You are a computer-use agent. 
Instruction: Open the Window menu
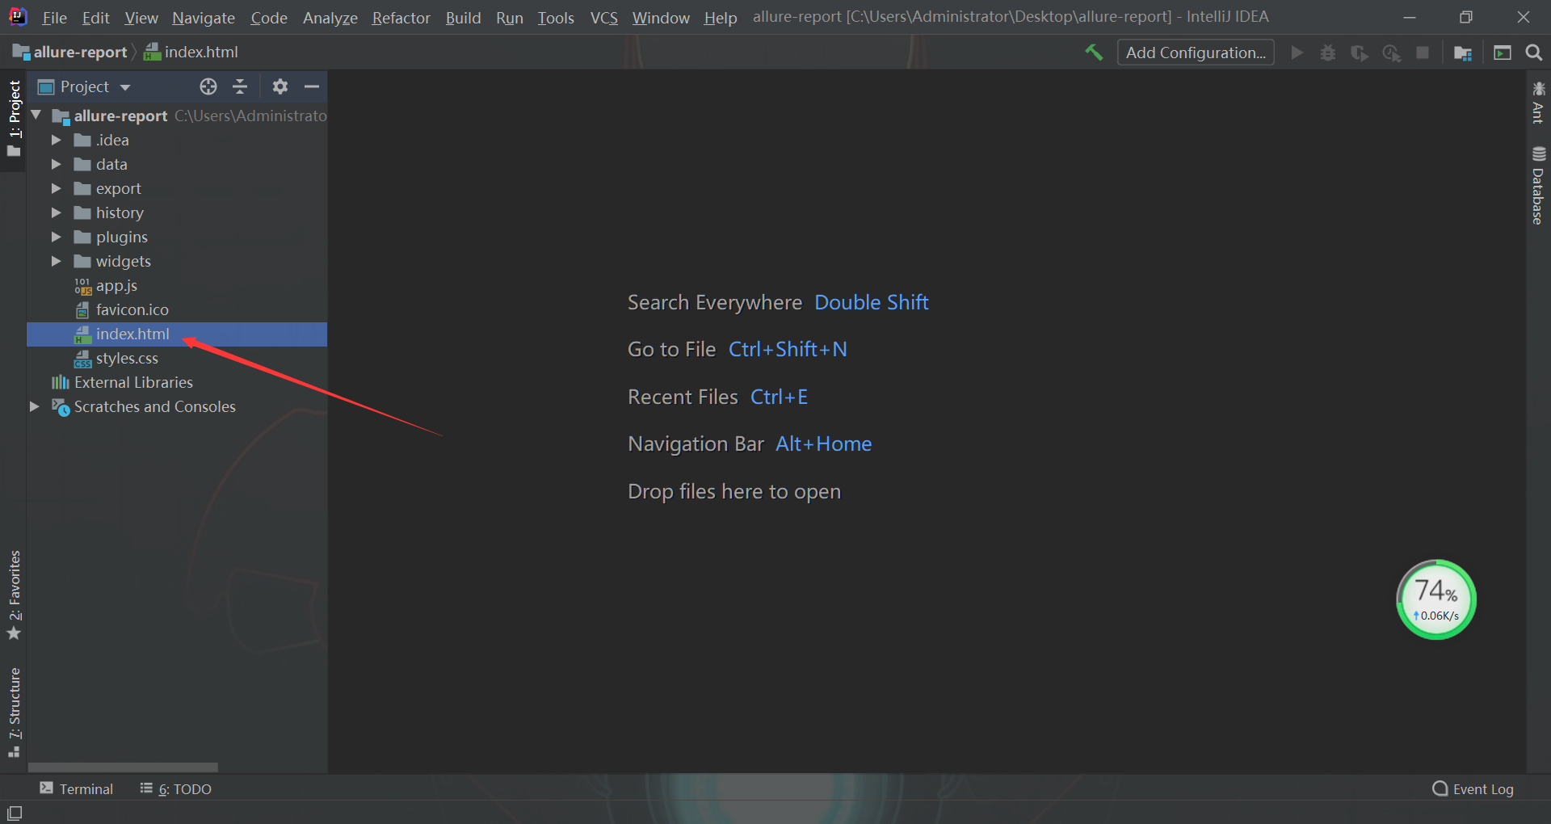click(x=661, y=17)
